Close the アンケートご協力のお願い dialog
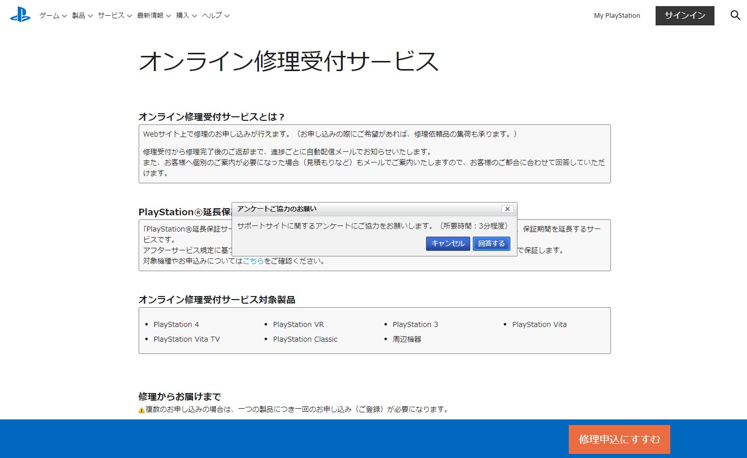The height and width of the screenshot is (458, 747). (x=507, y=209)
